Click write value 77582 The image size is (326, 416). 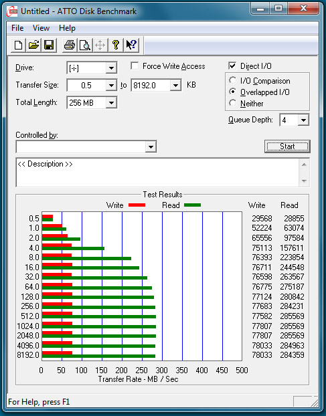coord(262,316)
